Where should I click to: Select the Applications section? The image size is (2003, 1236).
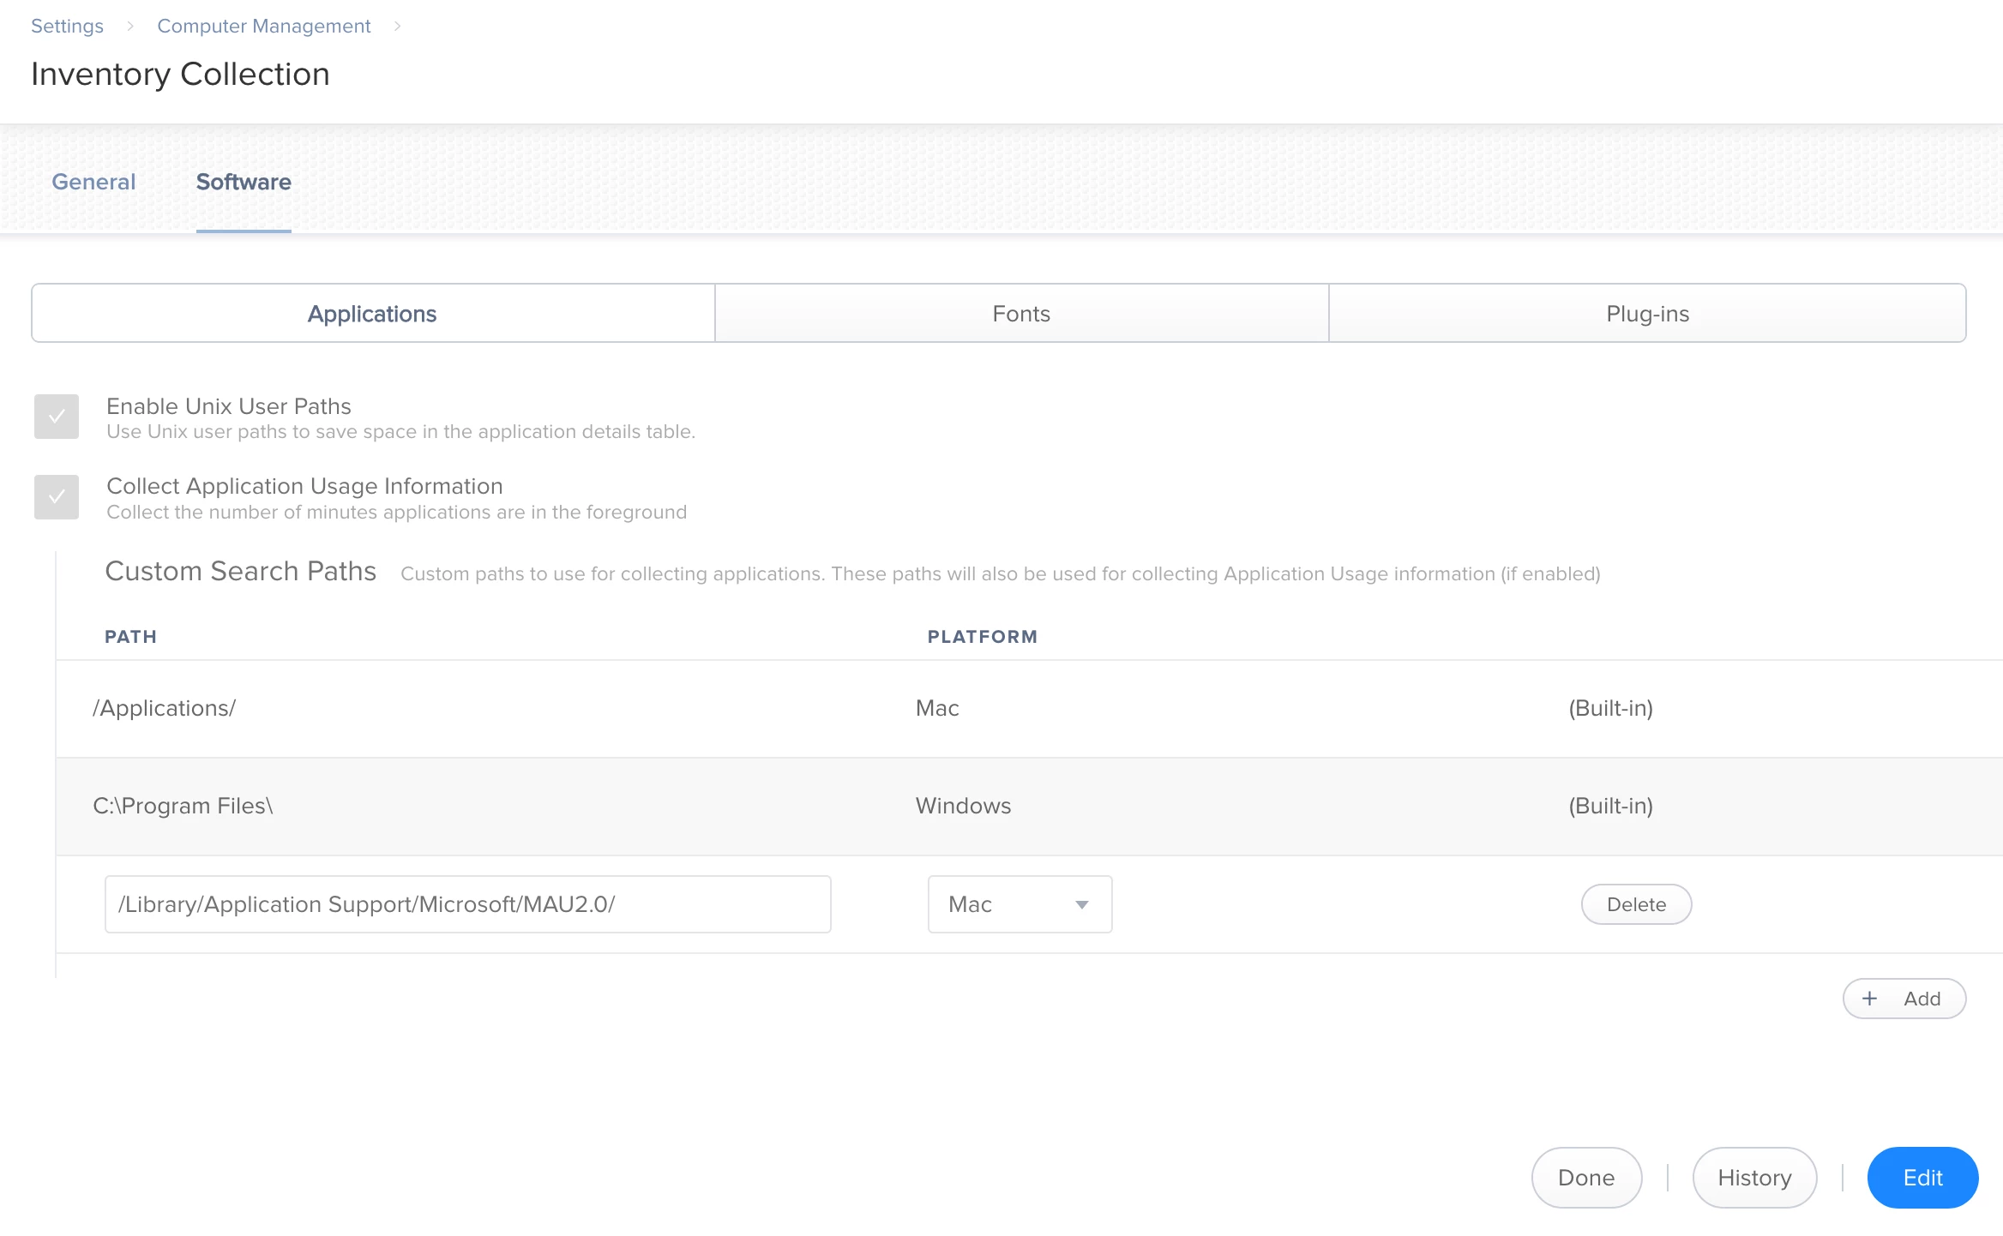point(372,314)
